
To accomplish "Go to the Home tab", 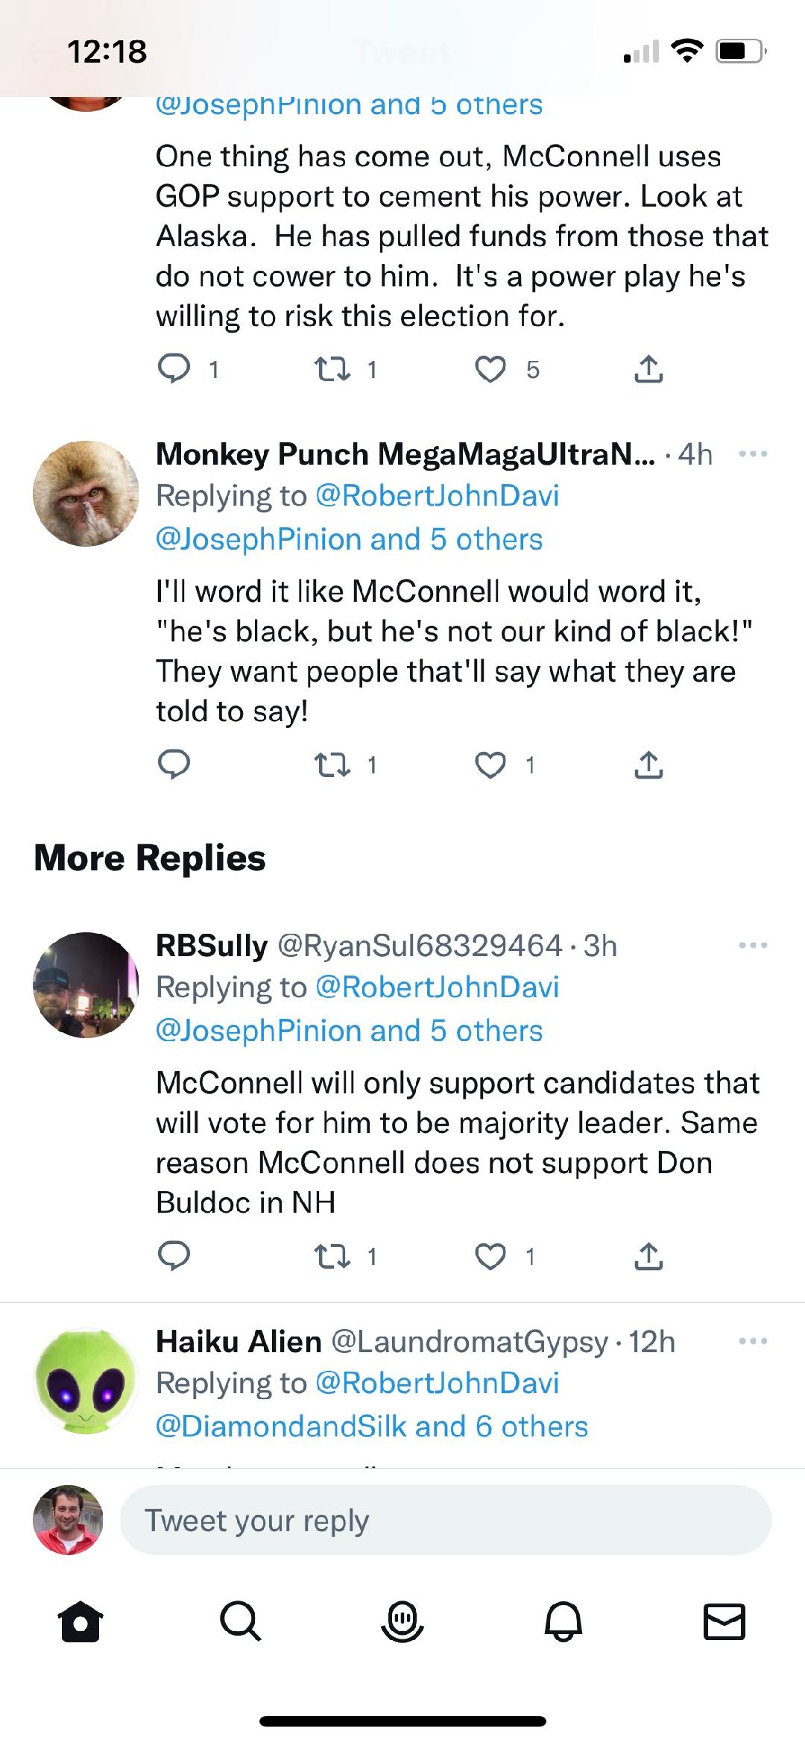I will [80, 1622].
